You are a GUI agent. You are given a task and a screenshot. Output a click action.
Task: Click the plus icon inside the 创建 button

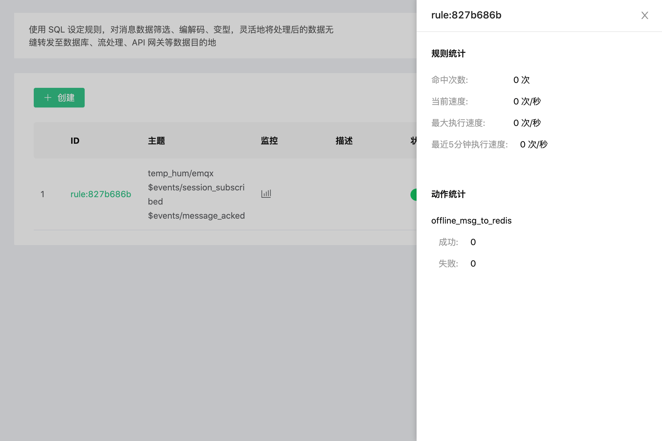pos(48,97)
